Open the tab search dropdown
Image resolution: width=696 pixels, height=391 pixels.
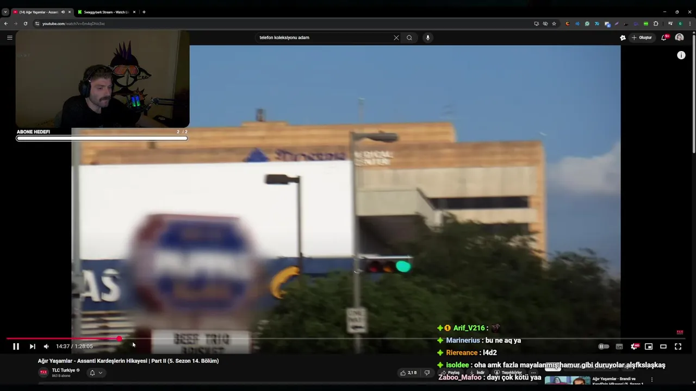(5, 12)
